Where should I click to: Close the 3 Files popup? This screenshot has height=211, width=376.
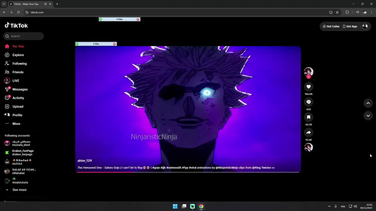(x=114, y=44)
